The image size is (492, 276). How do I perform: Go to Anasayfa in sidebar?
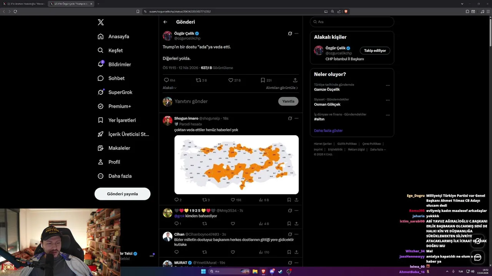[x=113, y=36]
